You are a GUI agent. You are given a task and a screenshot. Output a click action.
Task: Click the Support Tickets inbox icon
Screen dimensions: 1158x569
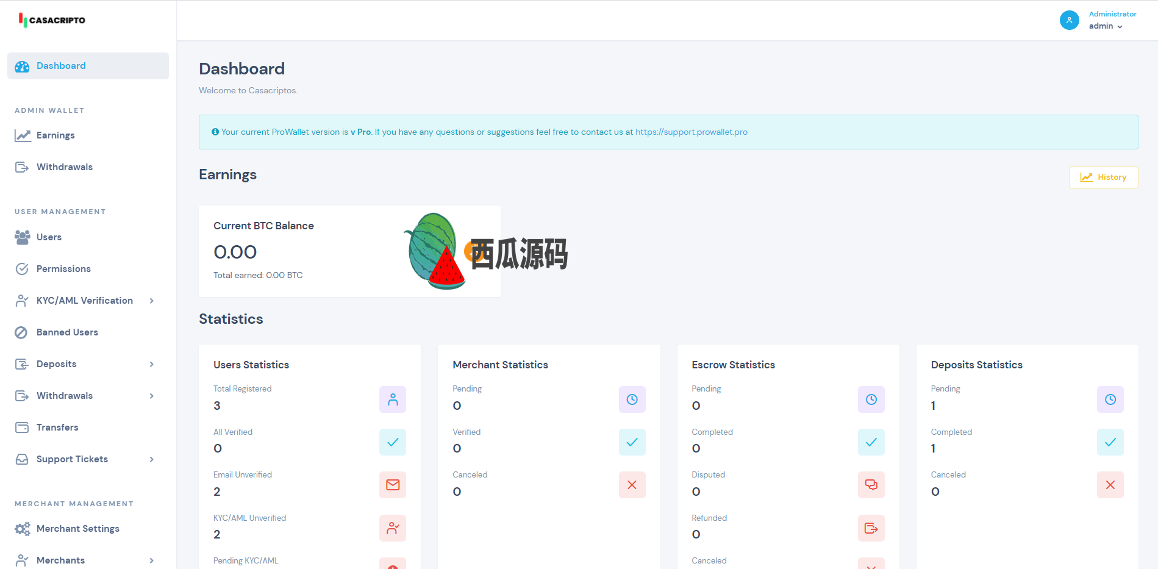click(22, 459)
